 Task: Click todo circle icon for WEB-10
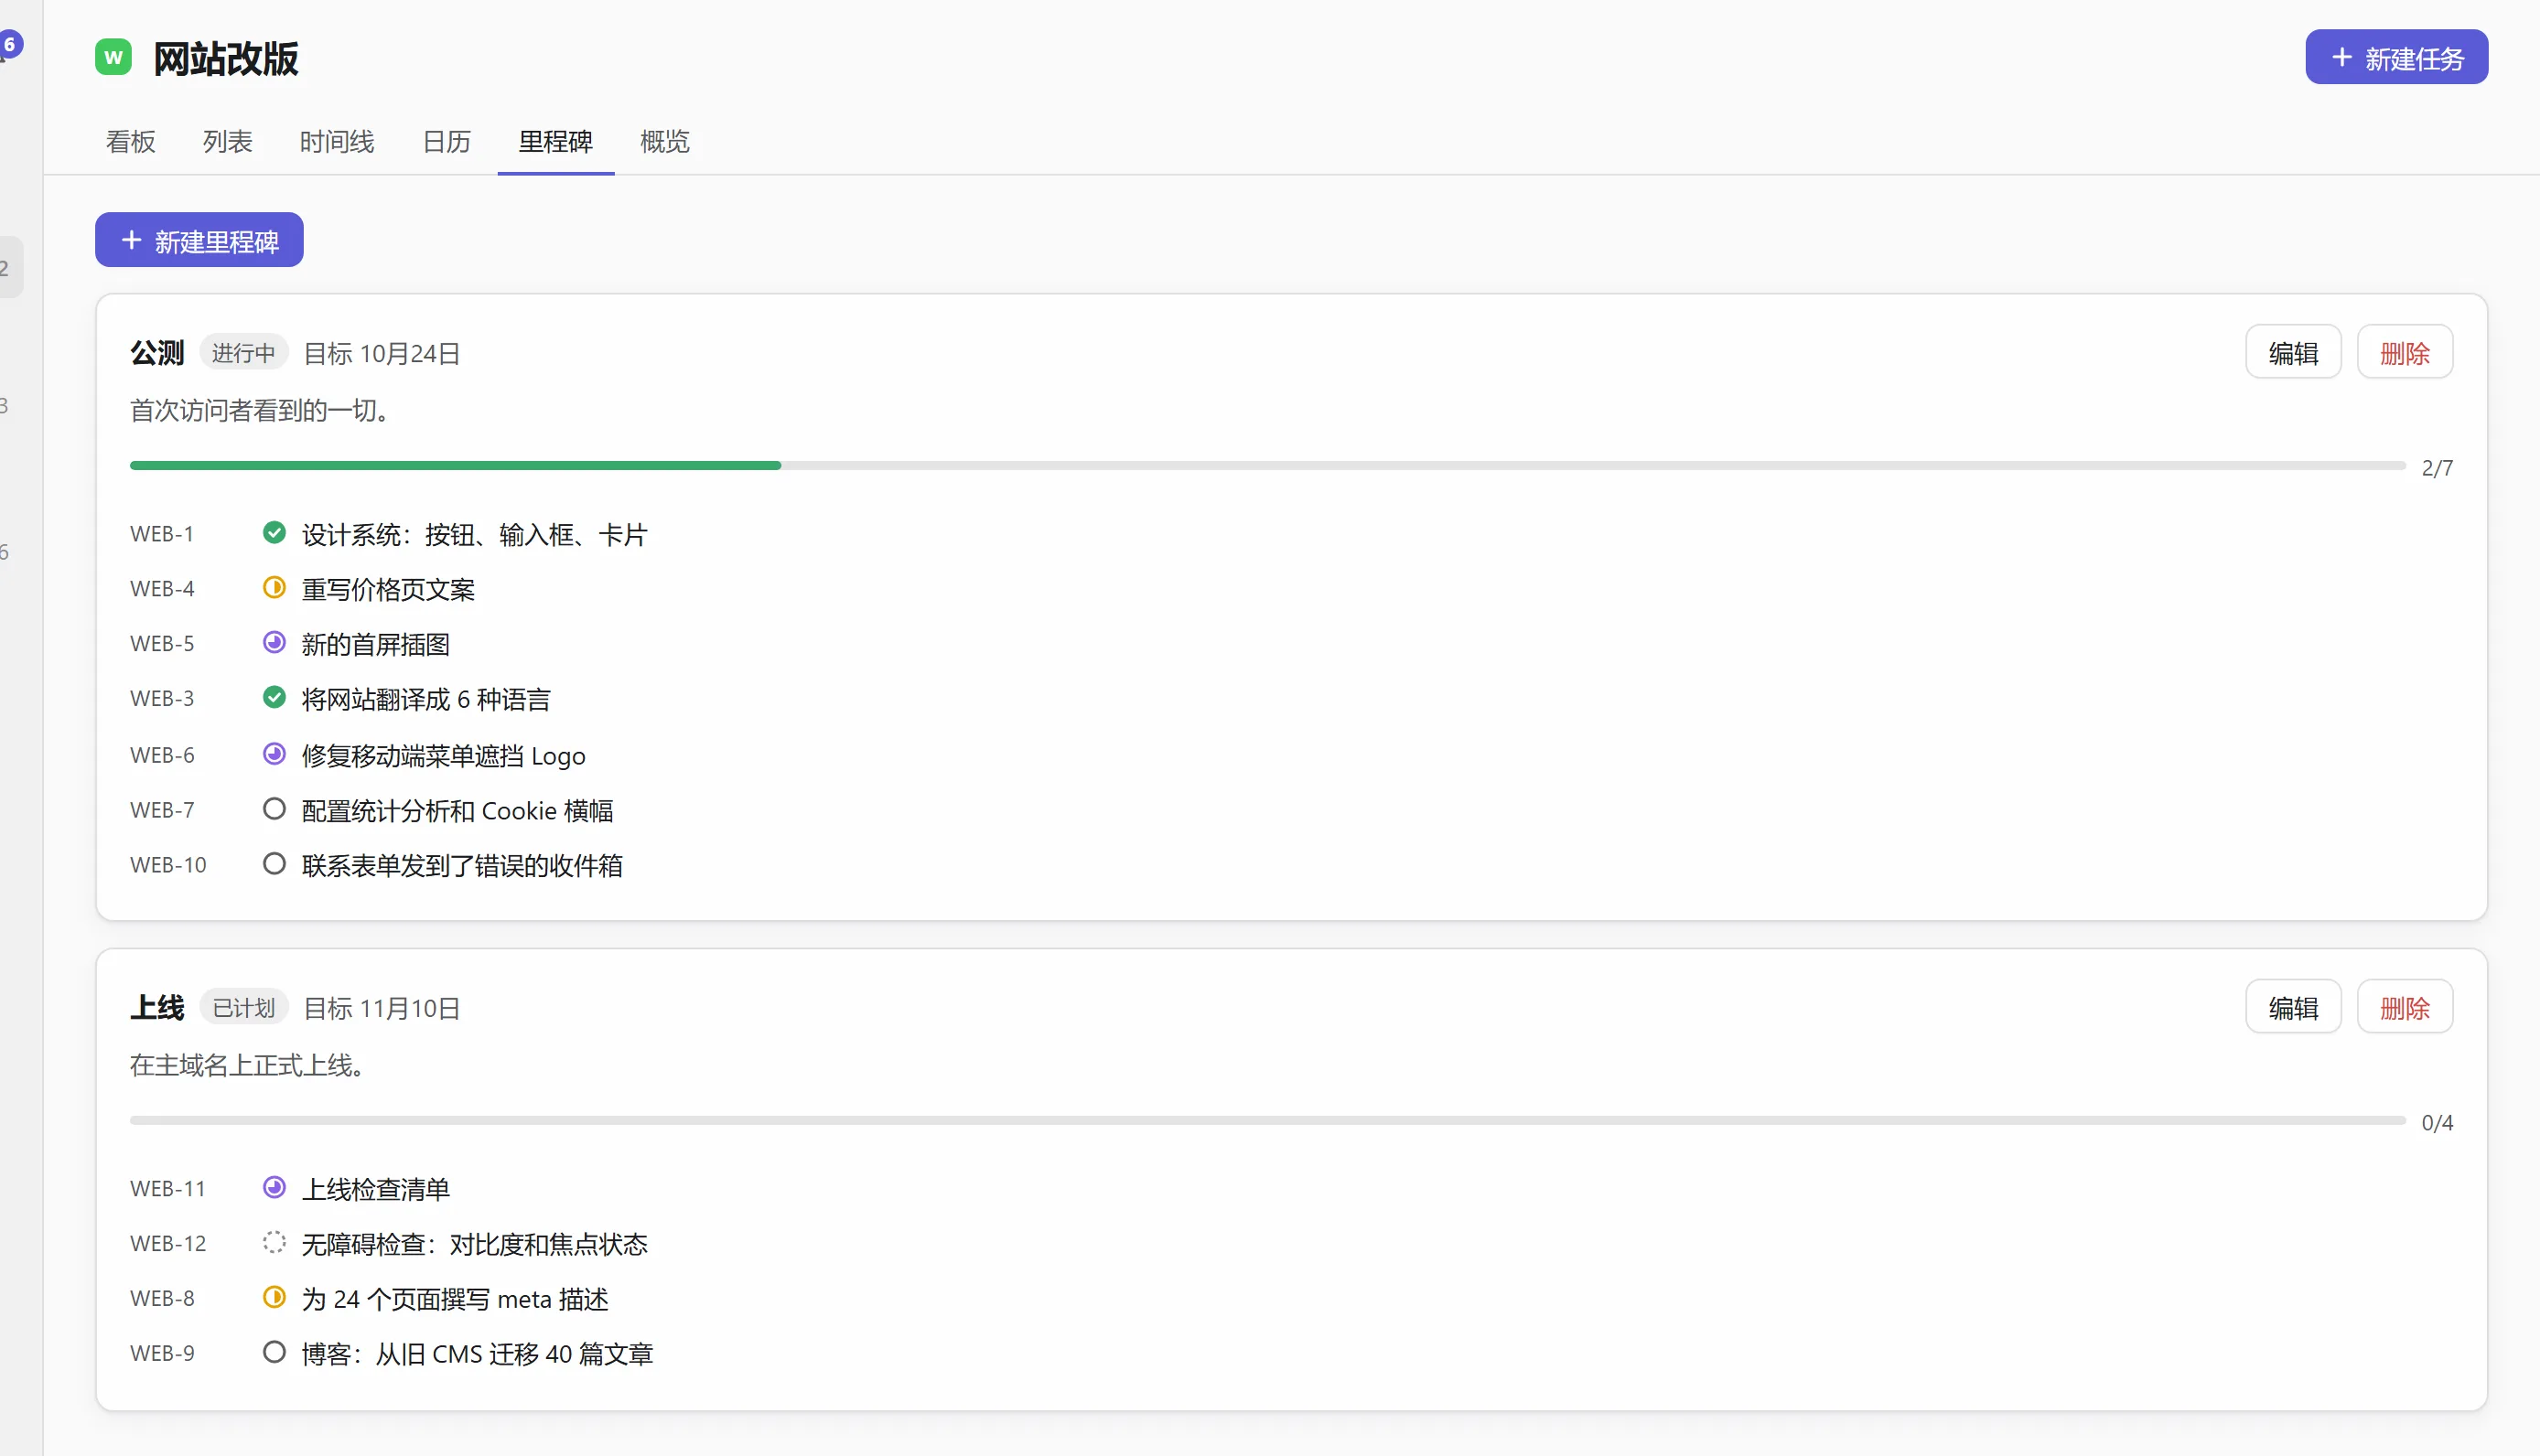[274, 864]
